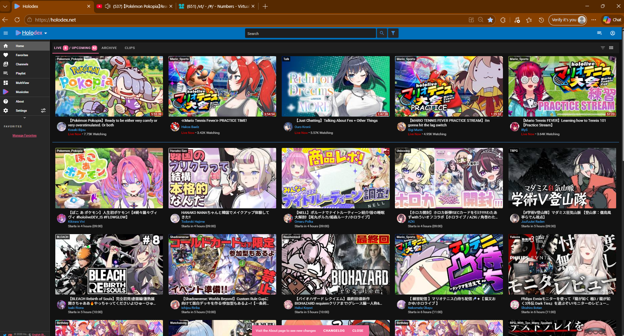Open the BLEACH Rebirth of Souls stream title
Image resolution: width=624 pixels, height=336 pixels.
click(x=112, y=301)
